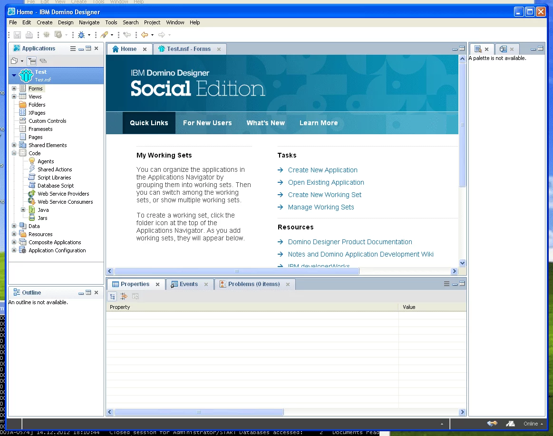Click the XPages icon in navigator

tap(23, 113)
